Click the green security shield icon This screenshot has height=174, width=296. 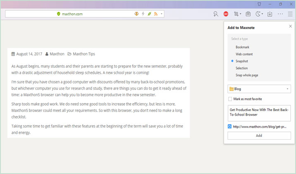59,14
